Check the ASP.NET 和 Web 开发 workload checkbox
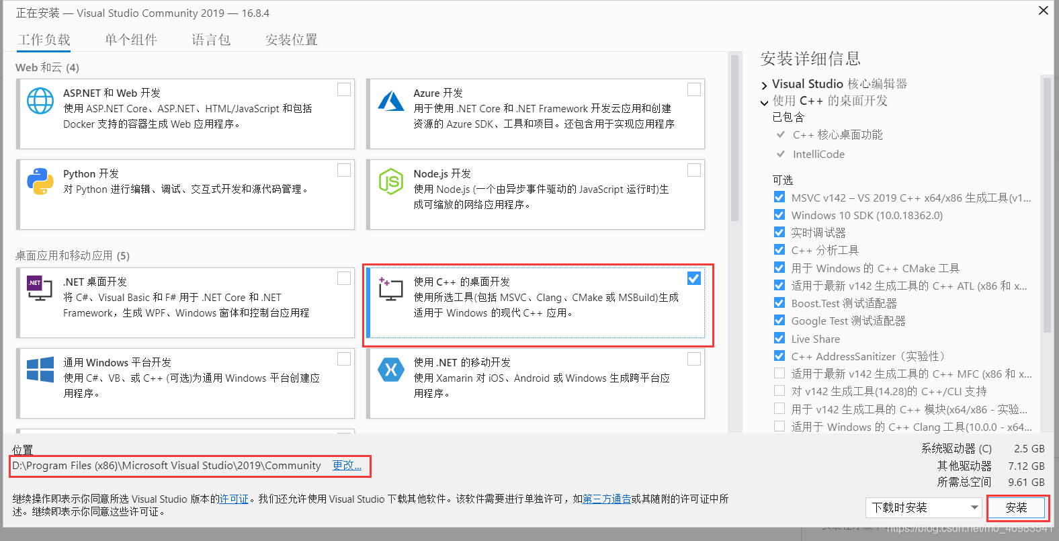The width and height of the screenshot is (1059, 541). (x=344, y=89)
